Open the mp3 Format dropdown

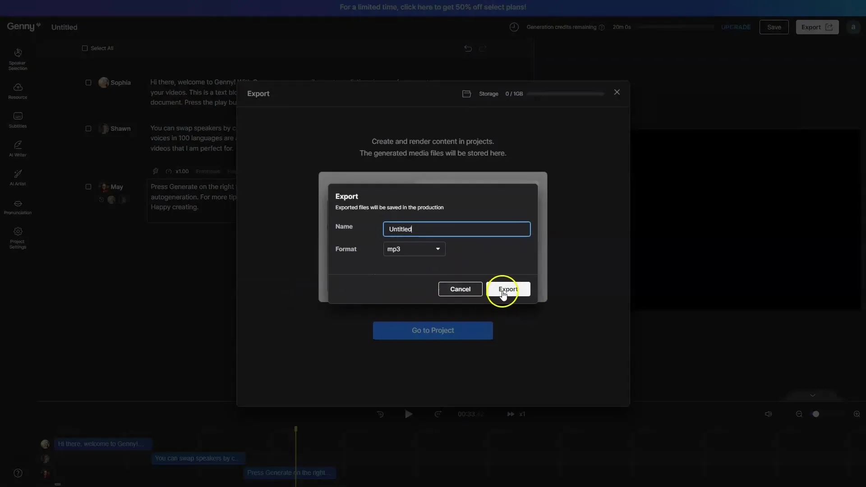(x=414, y=249)
